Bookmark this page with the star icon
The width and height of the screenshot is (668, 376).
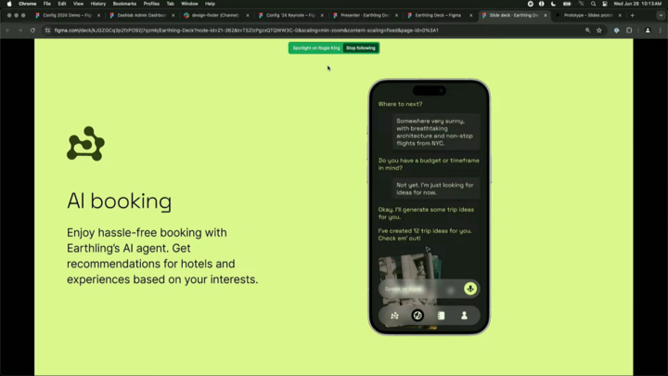click(599, 31)
